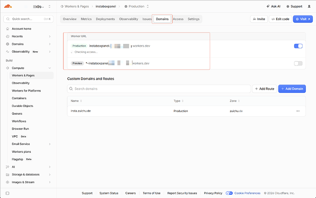Screen dimensions: 316x198
Task: Sort by the Type column arrows
Action: [183, 101]
